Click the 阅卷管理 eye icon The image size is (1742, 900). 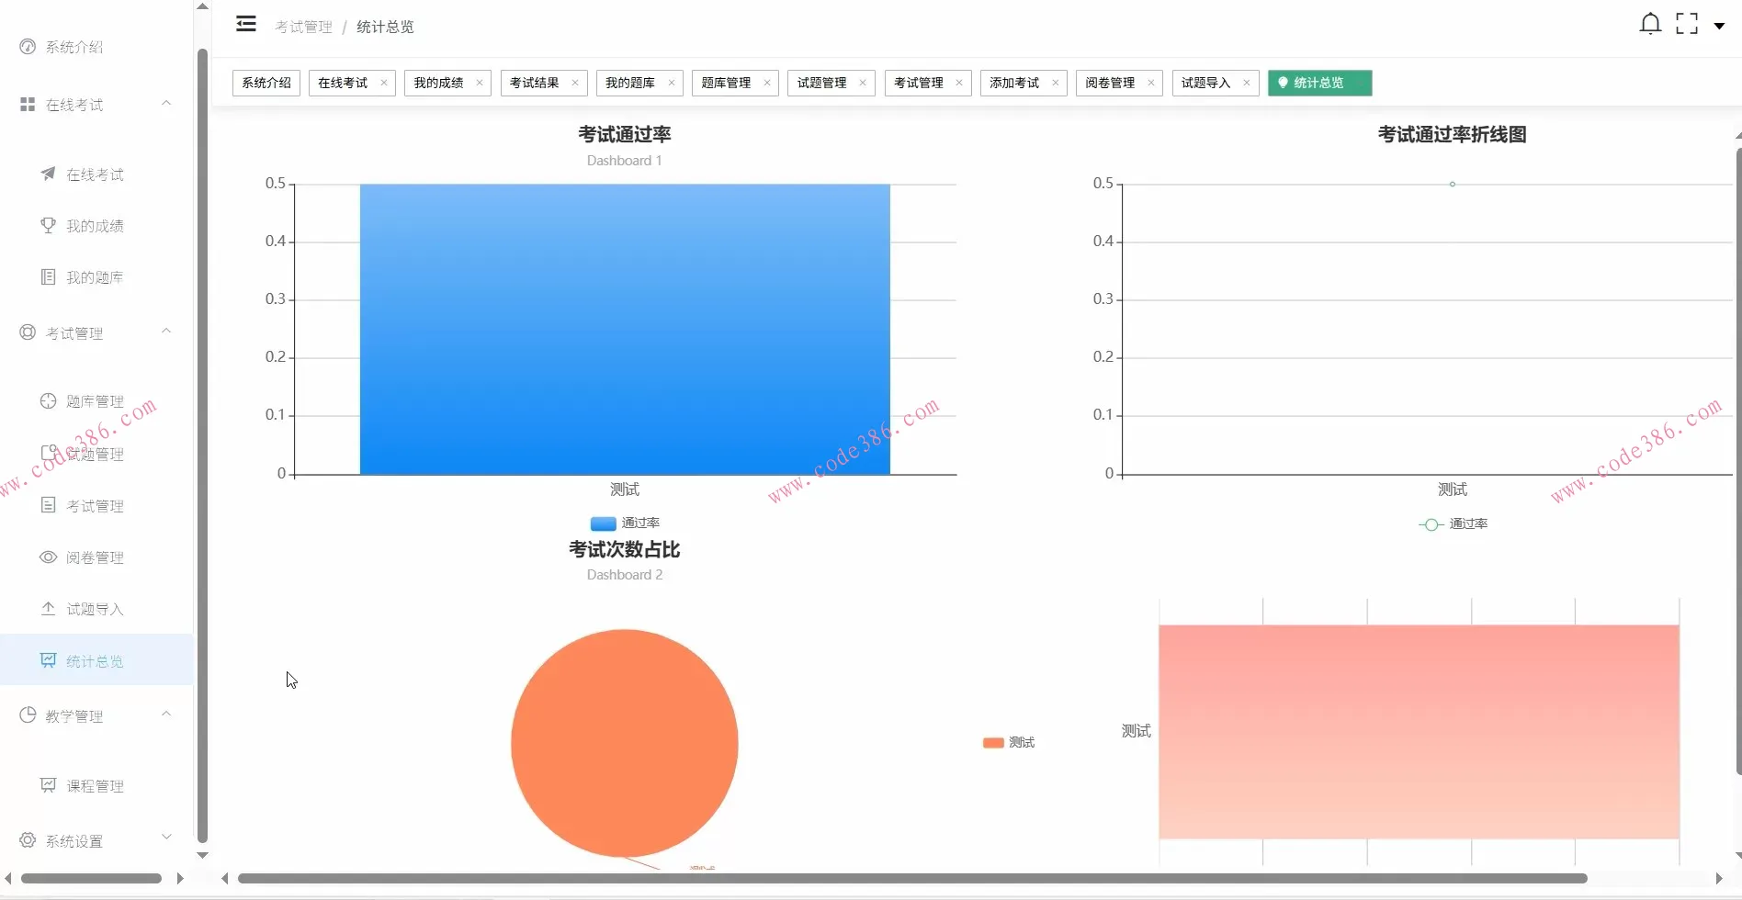coord(48,557)
